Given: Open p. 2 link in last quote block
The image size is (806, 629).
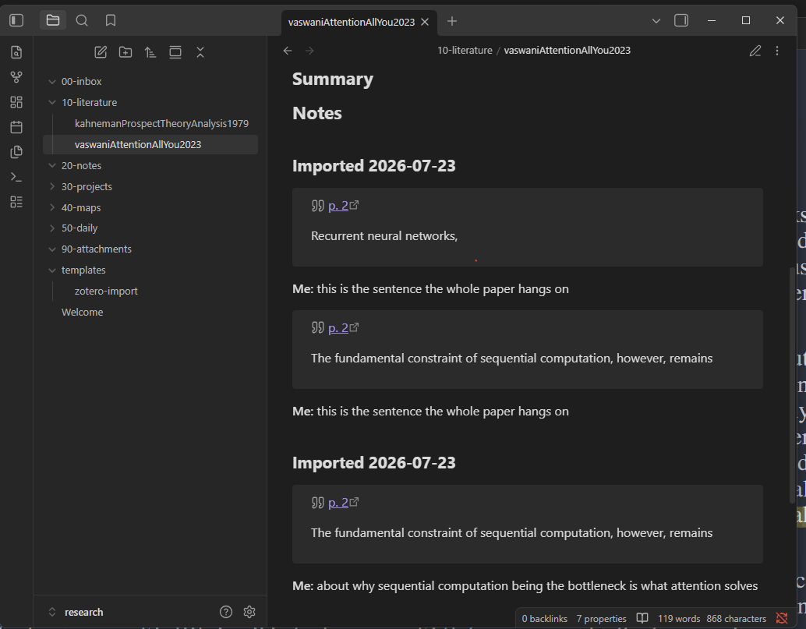Looking at the screenshot, I should pyautogui.click(x=338, y=503).
